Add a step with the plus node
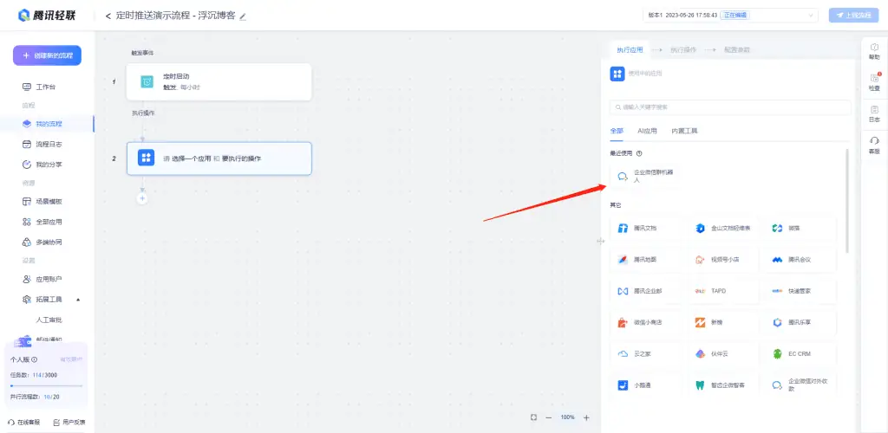The width and height of the screenshot is (888, 433). [142, 198]
